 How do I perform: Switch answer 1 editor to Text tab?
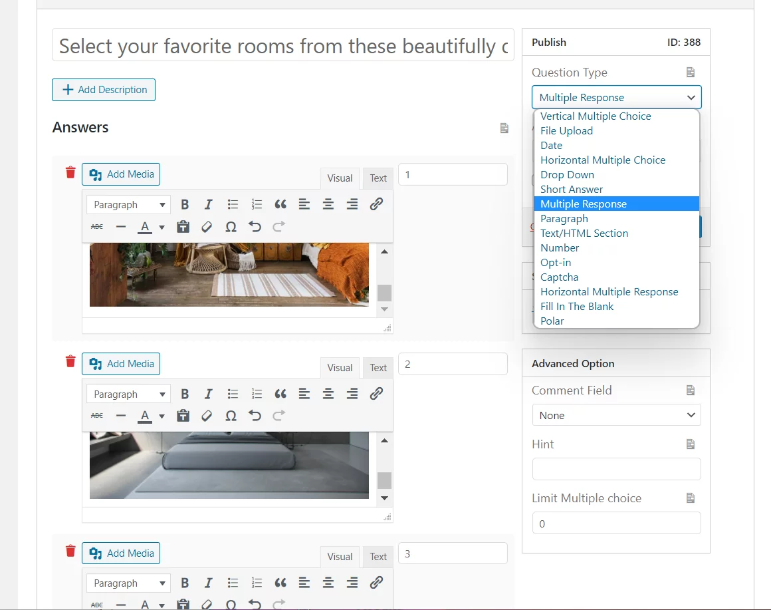pos(378,178)
